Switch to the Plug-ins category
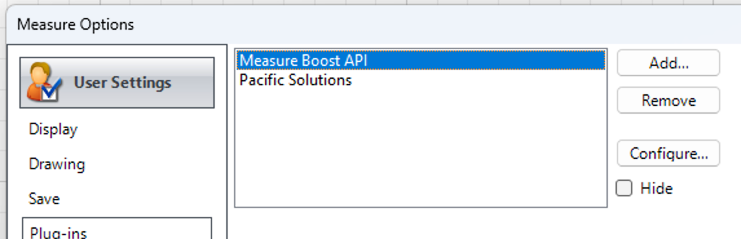Screen dimensions: 741x239 117,230
